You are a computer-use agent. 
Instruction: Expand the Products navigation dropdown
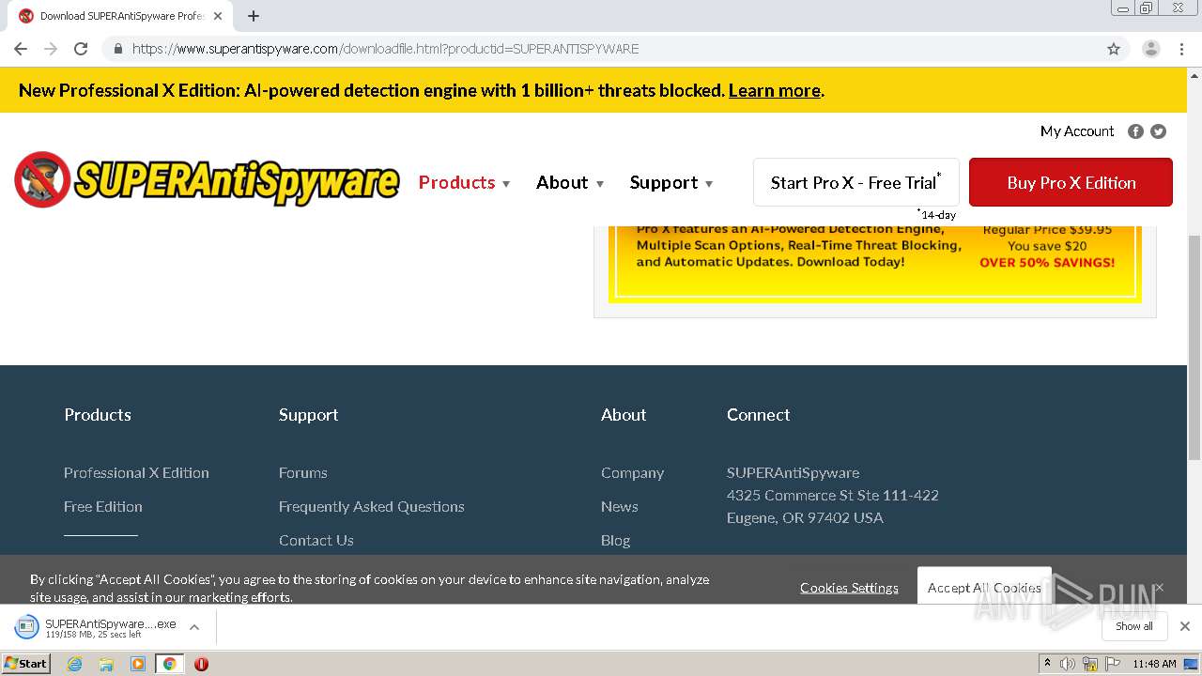[x=464, y=183]
